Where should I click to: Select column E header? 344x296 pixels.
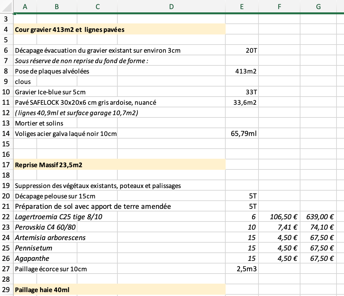coord(242,7)
